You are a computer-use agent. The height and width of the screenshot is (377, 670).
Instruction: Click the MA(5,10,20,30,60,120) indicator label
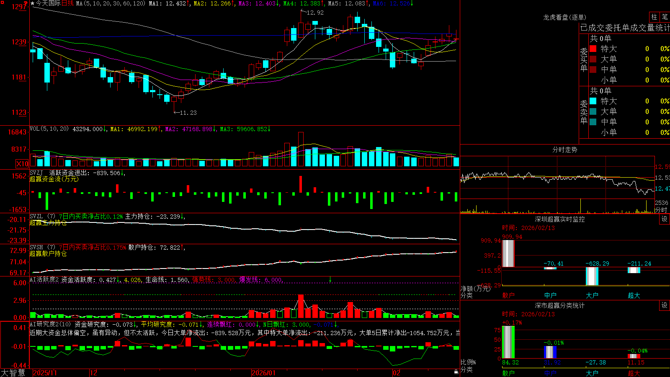point(111,3)
